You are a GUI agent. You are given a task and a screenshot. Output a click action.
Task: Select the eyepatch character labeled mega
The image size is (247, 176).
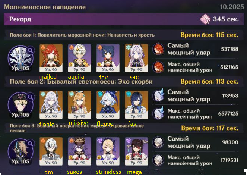point(136,151)
